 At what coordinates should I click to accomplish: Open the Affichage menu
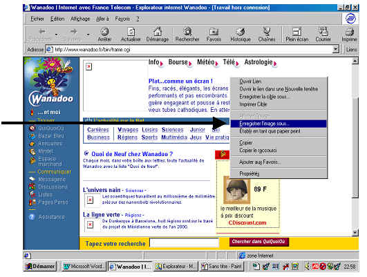[80, 19]
